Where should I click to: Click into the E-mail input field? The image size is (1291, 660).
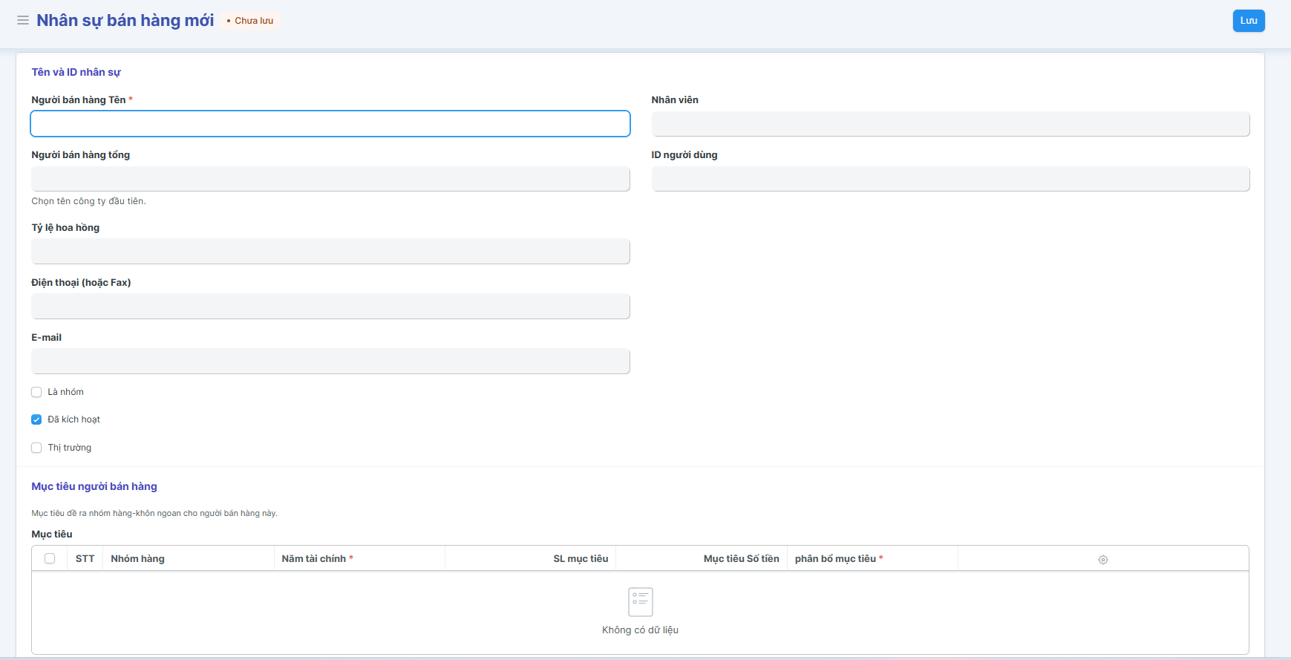point(330,362)
